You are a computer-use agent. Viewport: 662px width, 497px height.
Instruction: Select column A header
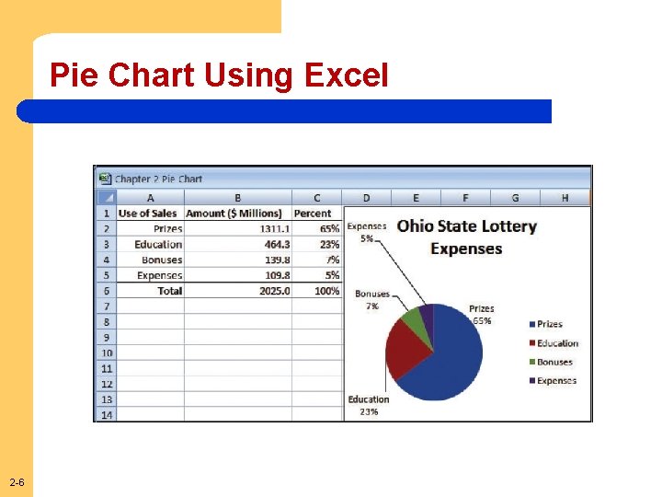pyautogui.click(x=150, y=197)
